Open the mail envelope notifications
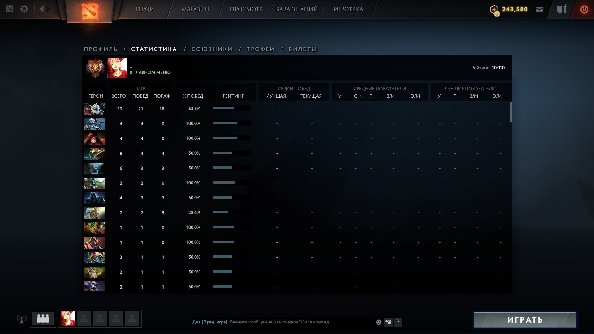 (539, 9)
